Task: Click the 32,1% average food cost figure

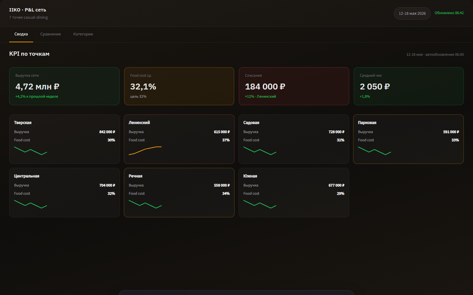Action: 143,87
